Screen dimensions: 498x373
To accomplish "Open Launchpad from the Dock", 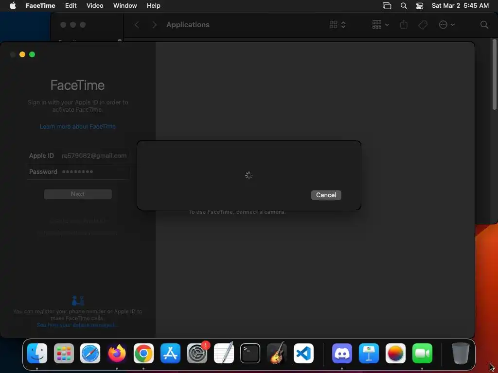I will click(x=64, y=354).
